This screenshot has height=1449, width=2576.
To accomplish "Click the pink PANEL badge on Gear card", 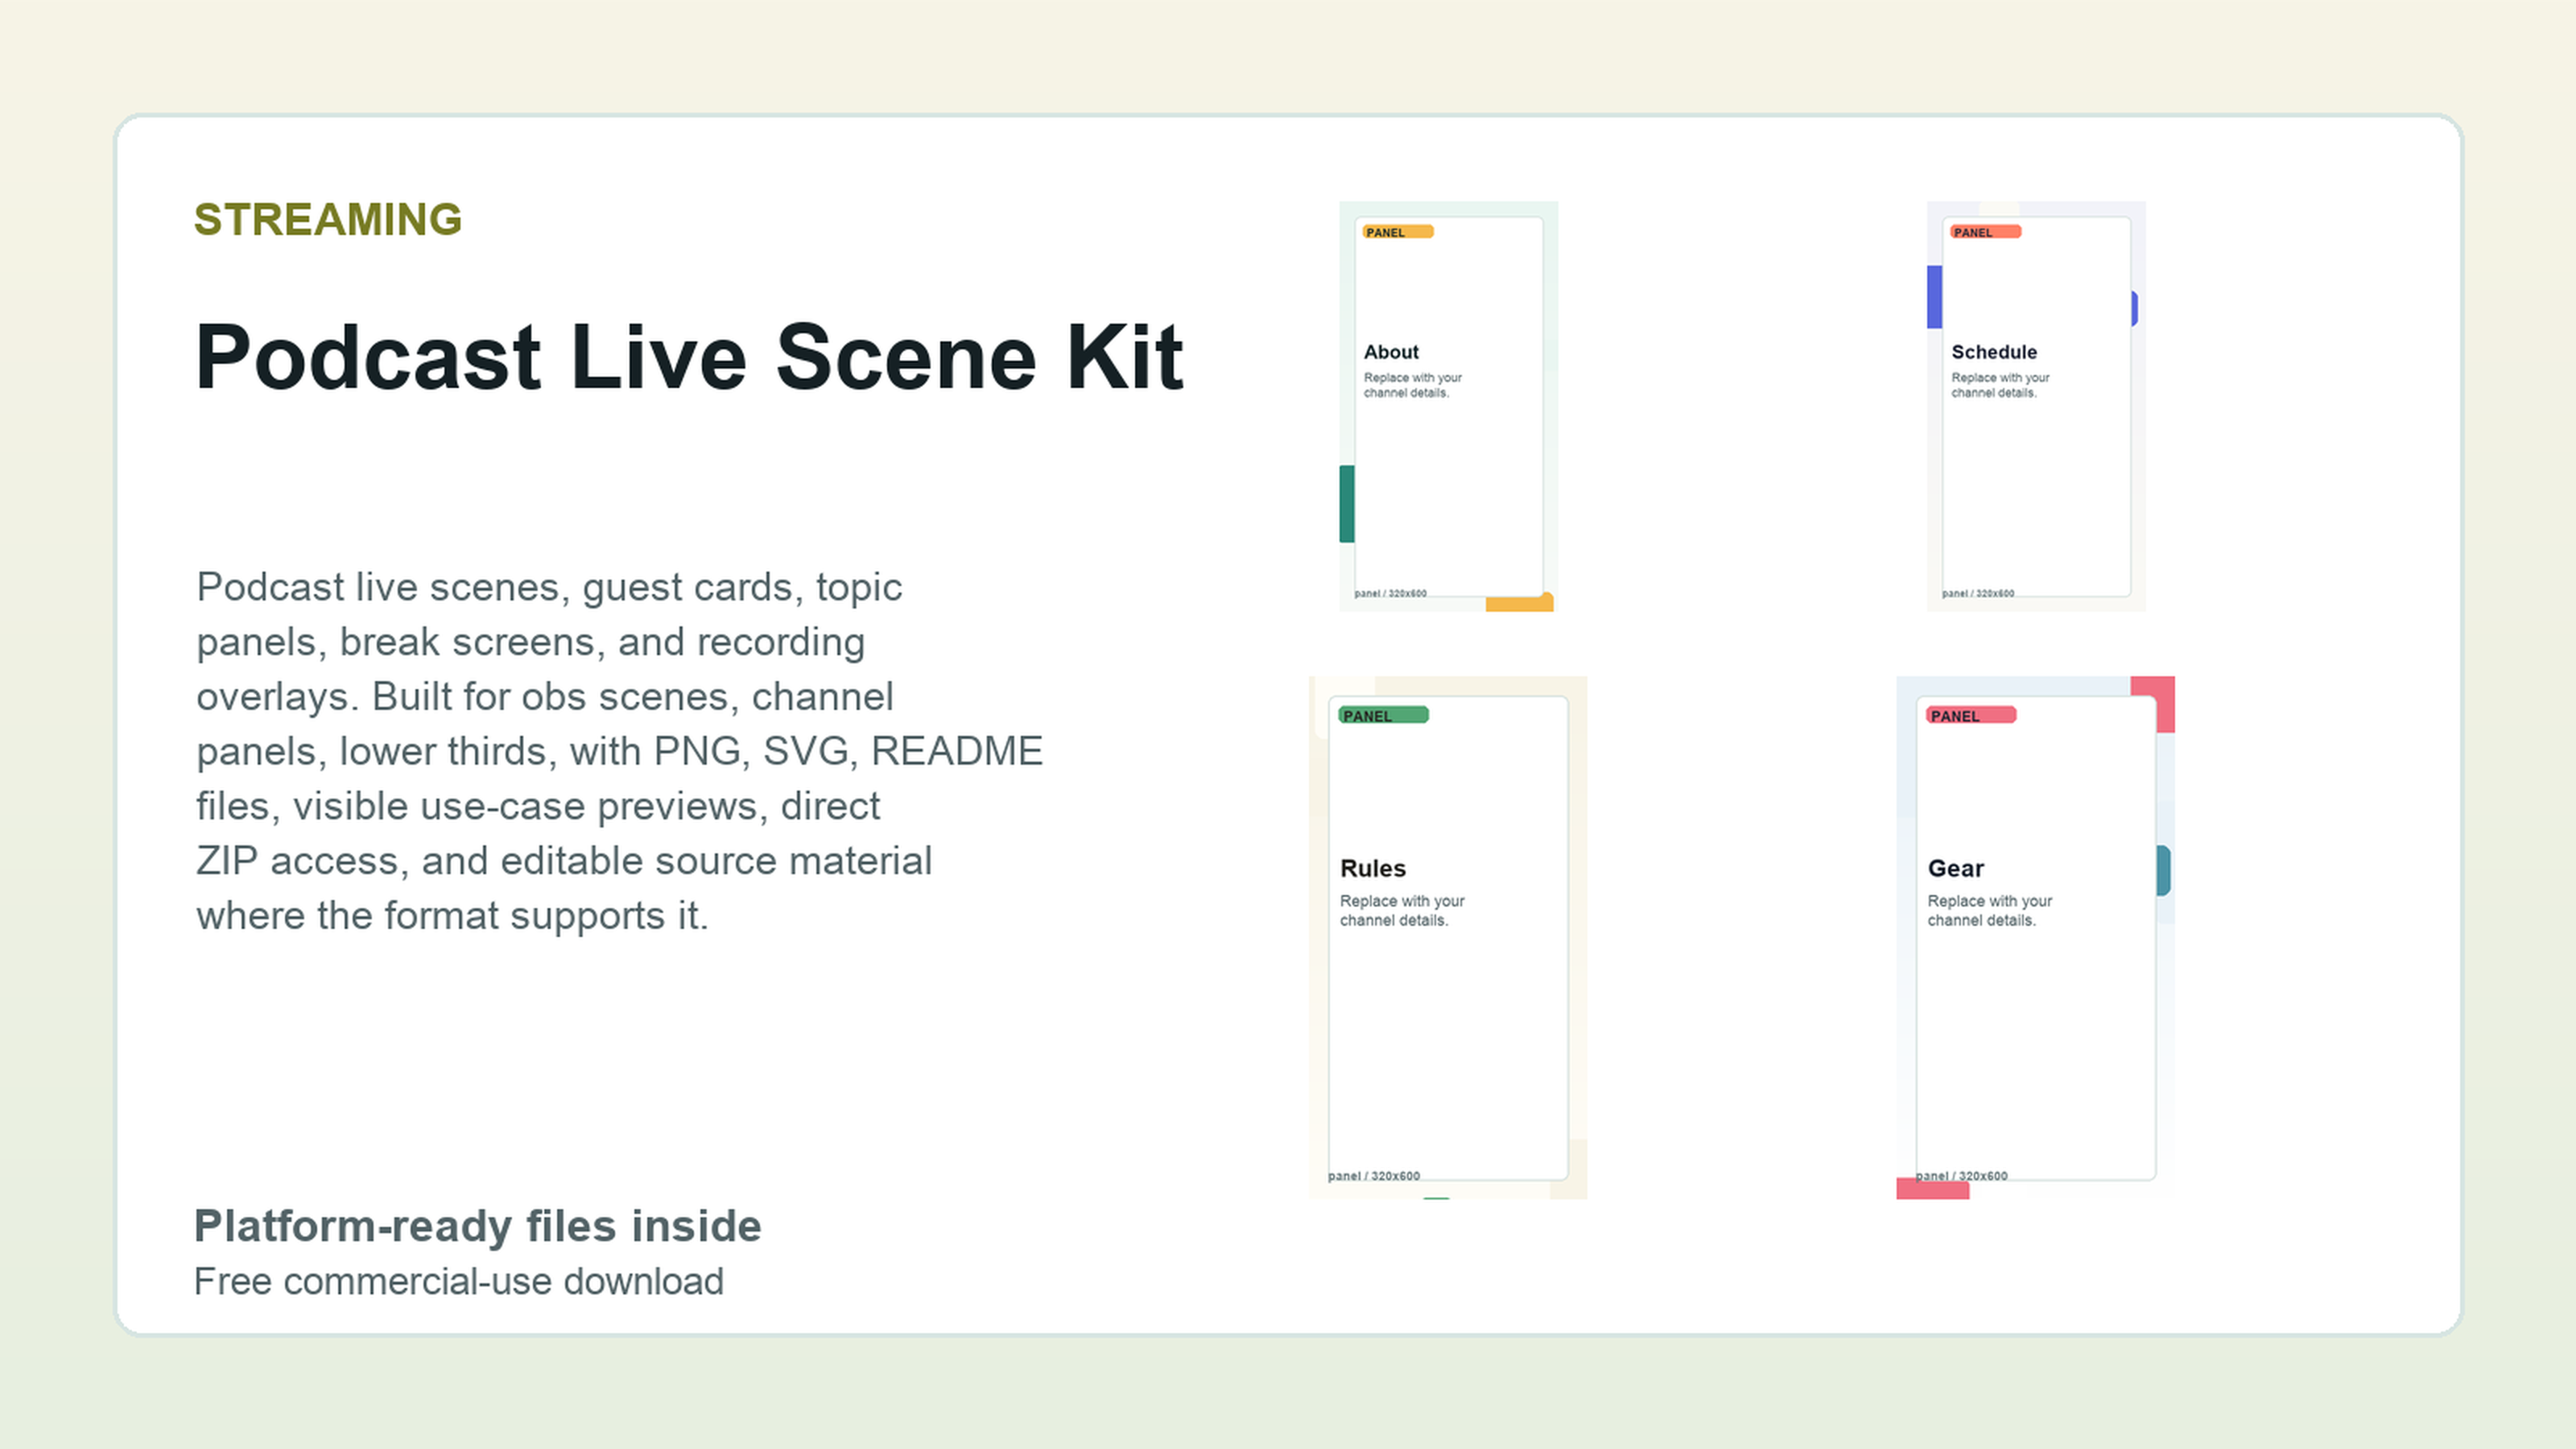I will click(1971, 715).
